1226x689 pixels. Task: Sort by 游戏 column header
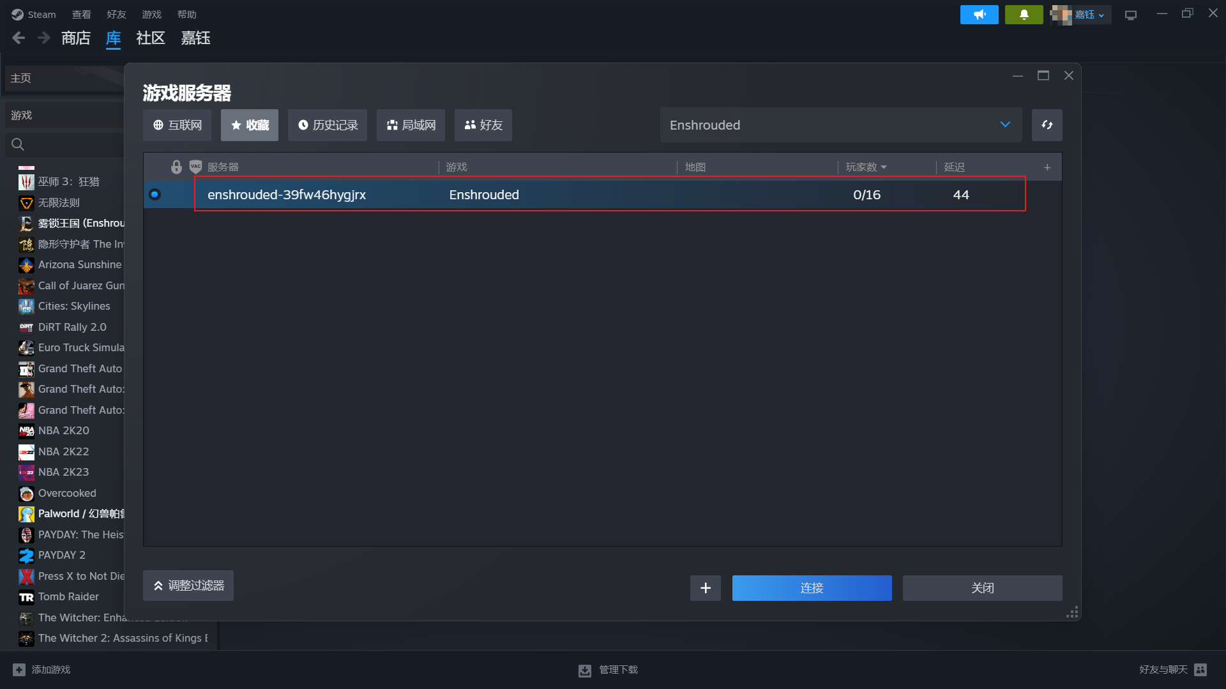pyautogui.click(x=457, y=167)
